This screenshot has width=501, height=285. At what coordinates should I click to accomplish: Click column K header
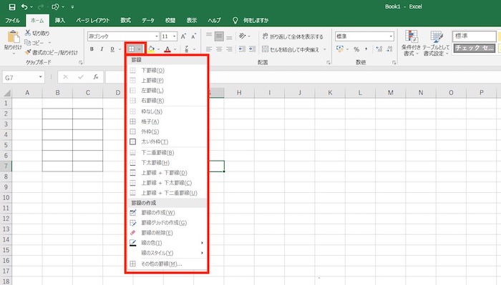[330, 93]
